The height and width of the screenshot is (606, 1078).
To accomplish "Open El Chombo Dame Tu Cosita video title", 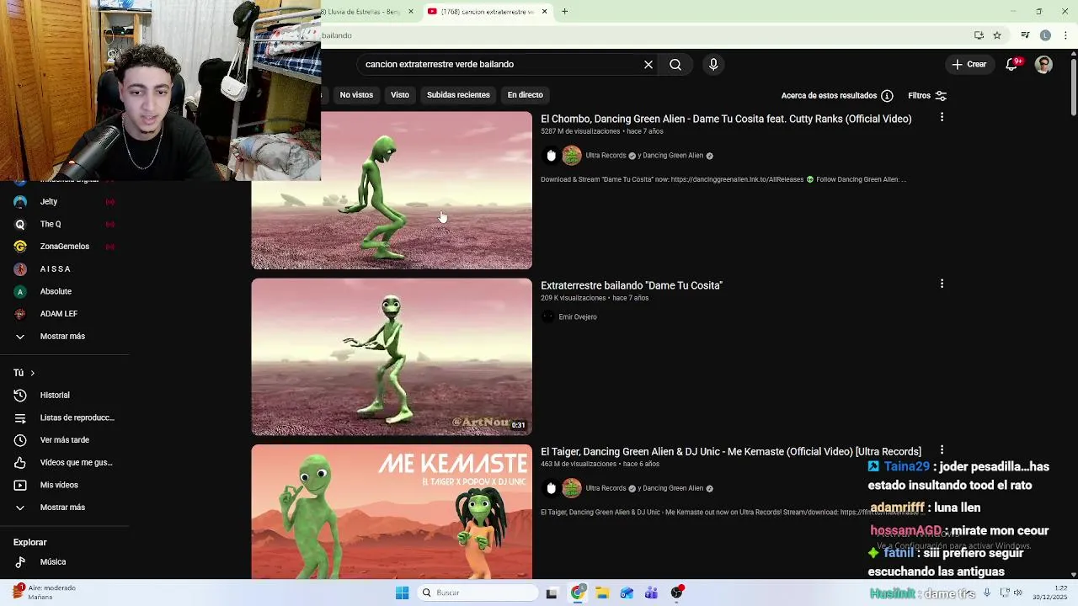I will click(726, 119).
